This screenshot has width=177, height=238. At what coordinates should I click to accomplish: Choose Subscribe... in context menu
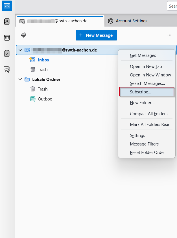tap(147, 92)
